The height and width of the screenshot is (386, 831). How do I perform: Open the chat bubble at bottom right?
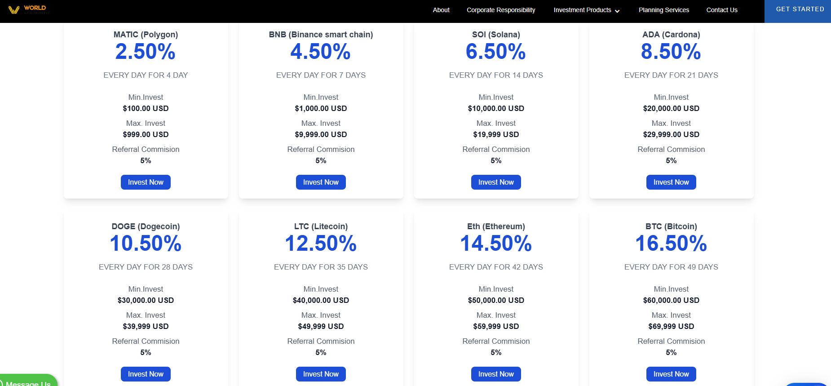pyautogui.click(x=806, y=384)
